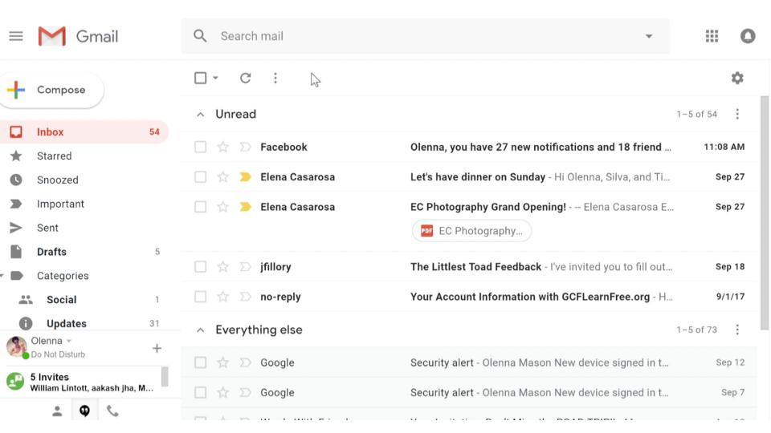Screen dimensions: 771x433
Task: Collapse the Everything else section
Action: click(200, 330)
